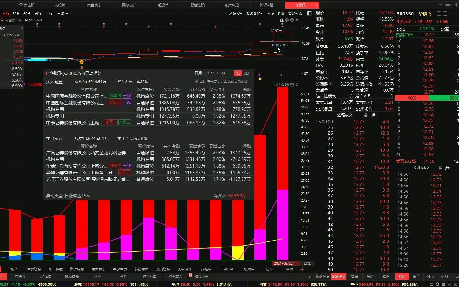Open the 不复权 adjustment dropdown
Image resolution: width=459 pixels, height=287 pixels.
pos(236,14)
